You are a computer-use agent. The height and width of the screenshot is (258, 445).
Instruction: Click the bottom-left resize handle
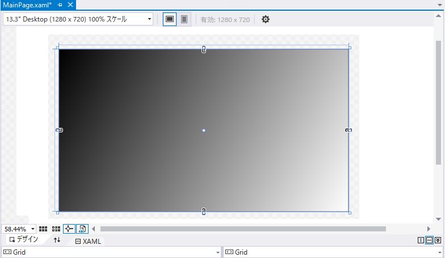58,213
